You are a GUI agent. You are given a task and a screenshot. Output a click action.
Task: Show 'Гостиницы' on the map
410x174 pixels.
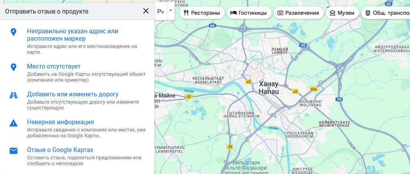click(x=248, y=13)
